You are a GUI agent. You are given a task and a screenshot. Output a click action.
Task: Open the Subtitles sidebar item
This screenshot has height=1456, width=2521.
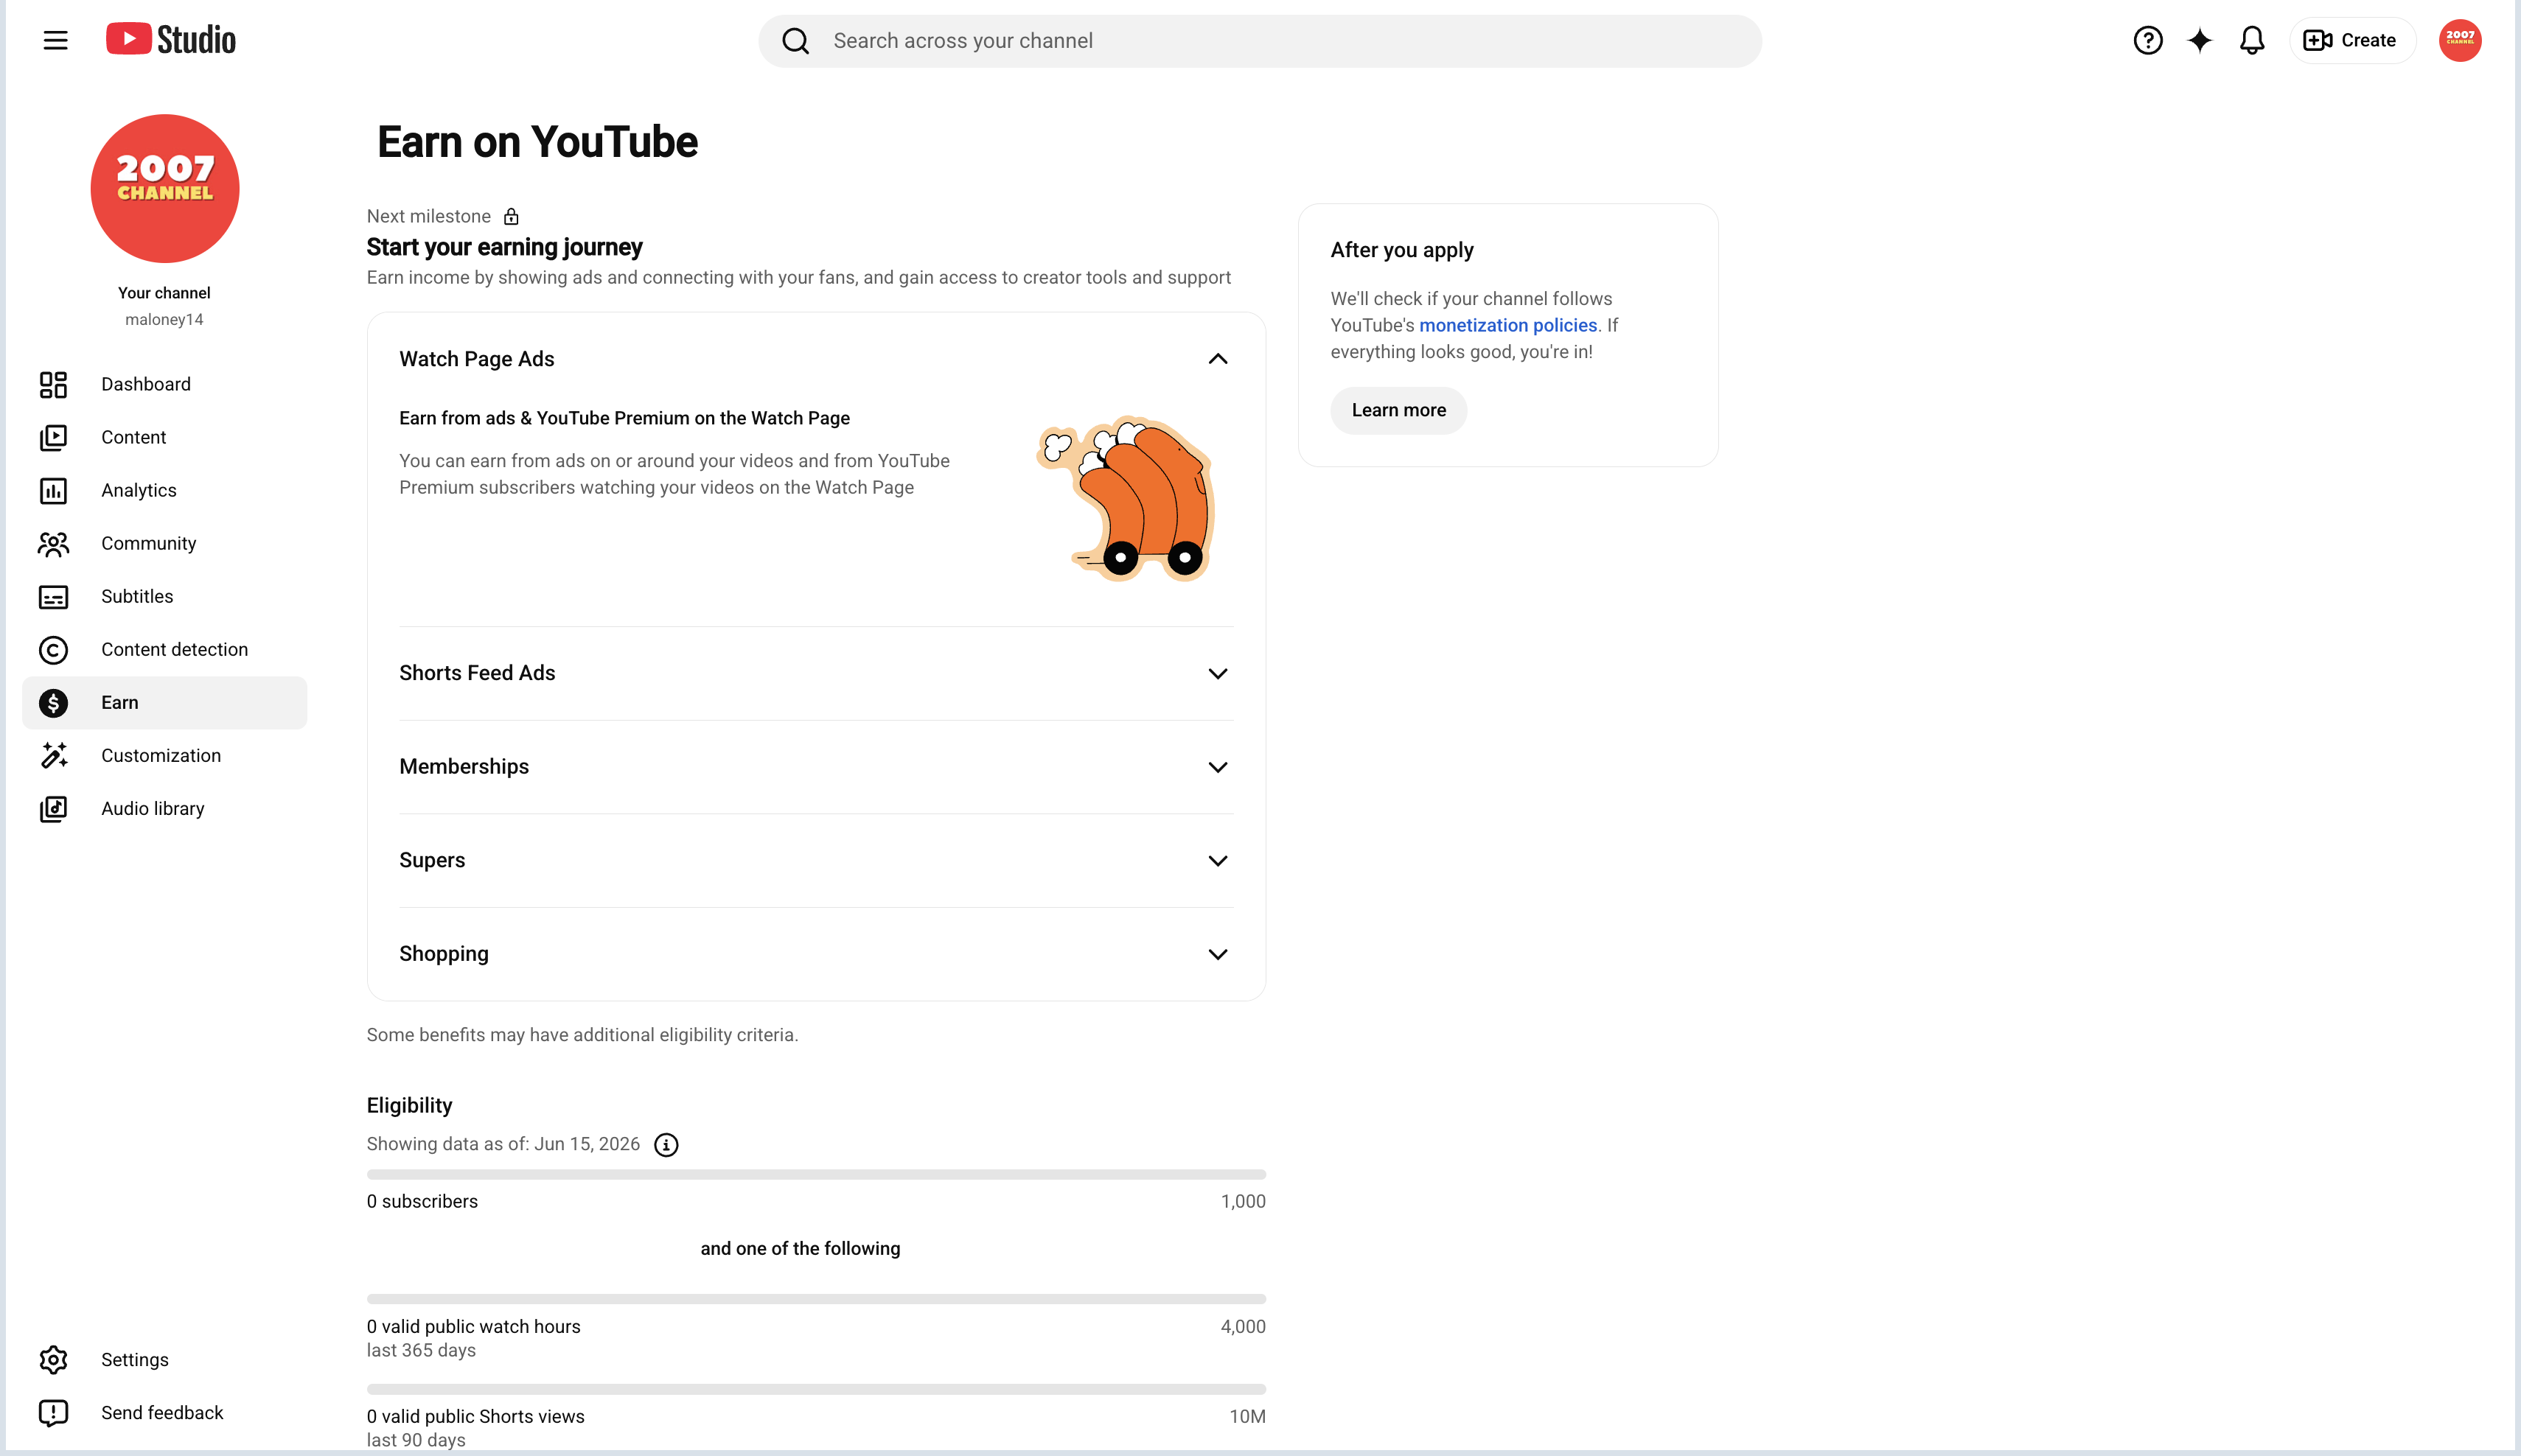164,596
